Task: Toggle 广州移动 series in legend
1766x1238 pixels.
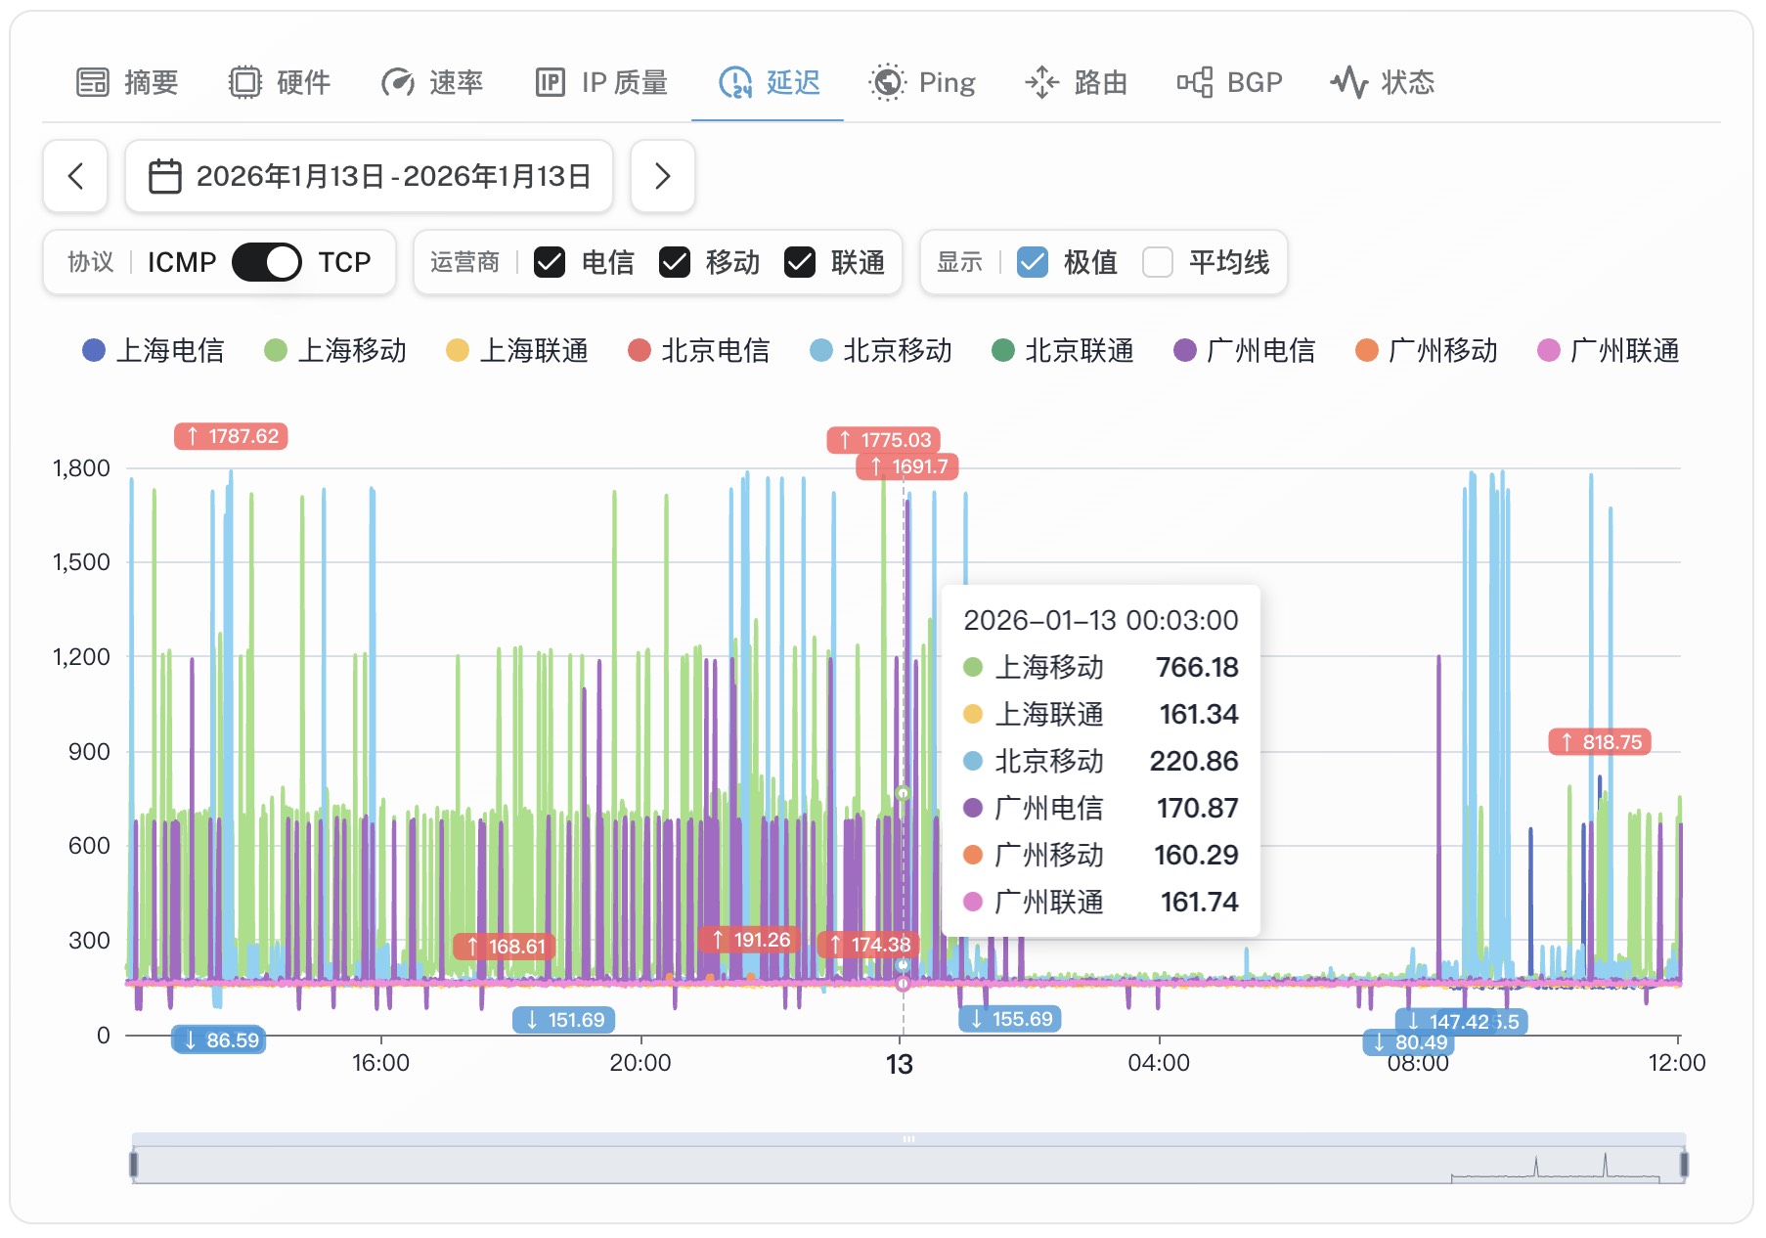Action: coord(1427,350)
